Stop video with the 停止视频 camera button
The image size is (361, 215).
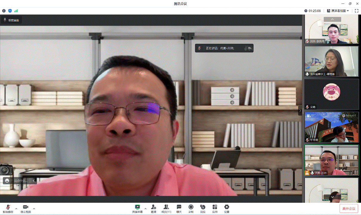tap(26, 209)
